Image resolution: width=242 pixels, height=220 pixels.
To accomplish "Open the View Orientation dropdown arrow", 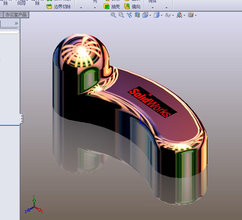I will point(150,15).
